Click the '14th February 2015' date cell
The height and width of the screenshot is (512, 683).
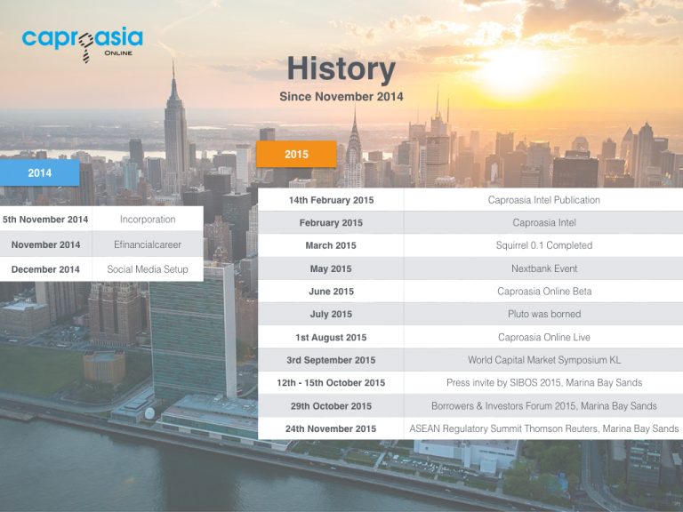click(331, 200)
